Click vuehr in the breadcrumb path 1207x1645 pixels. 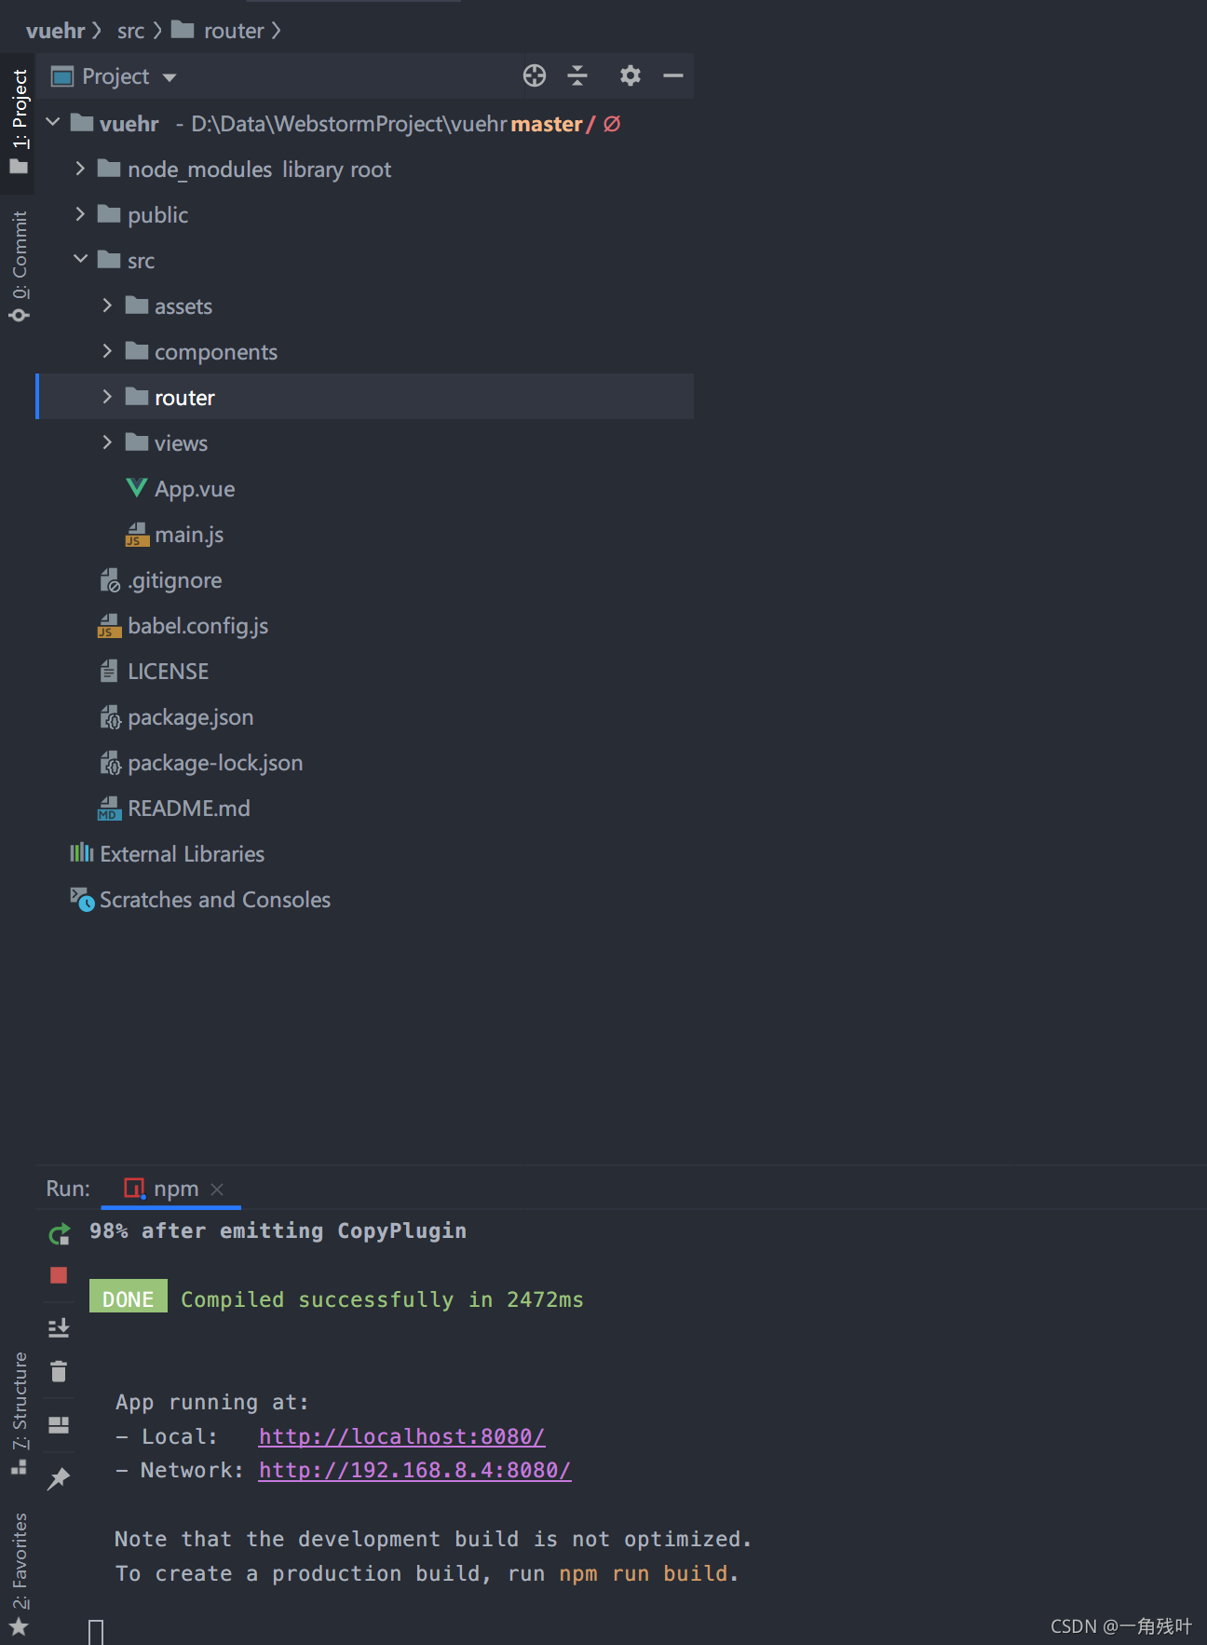55,31
